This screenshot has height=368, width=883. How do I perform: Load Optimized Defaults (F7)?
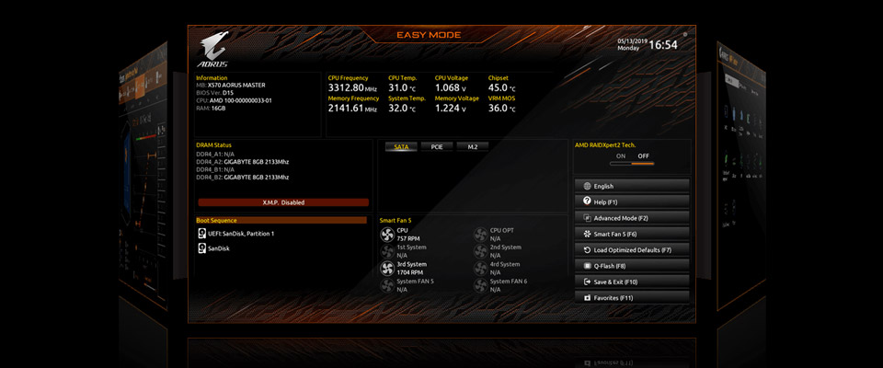632,249
